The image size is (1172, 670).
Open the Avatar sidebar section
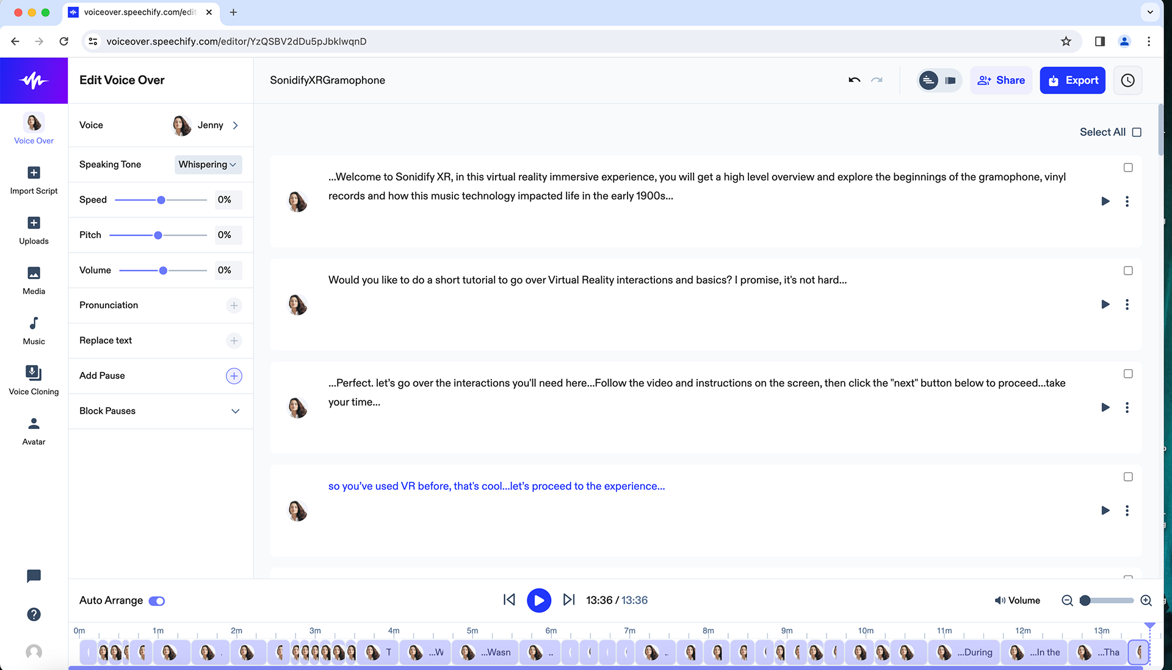[34, 431]
